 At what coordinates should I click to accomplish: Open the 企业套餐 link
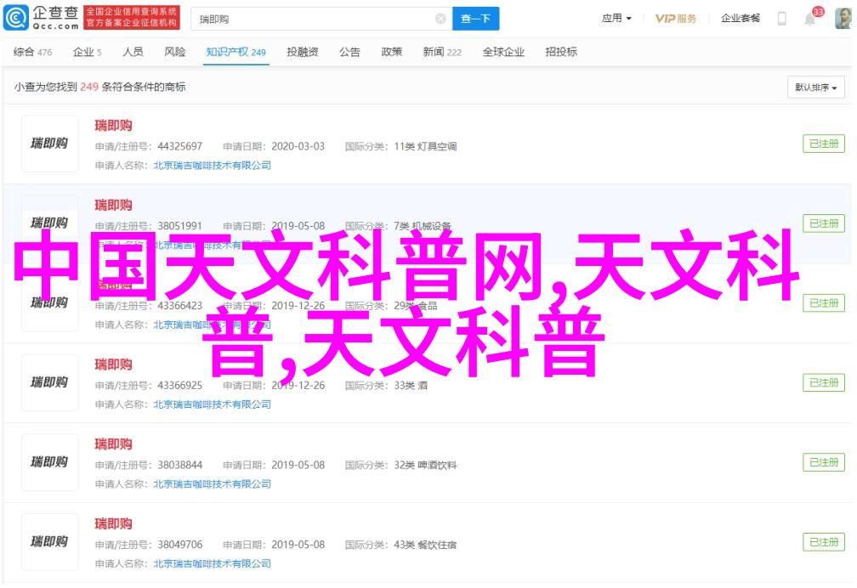pyautogui.click(x=740, y=19)
